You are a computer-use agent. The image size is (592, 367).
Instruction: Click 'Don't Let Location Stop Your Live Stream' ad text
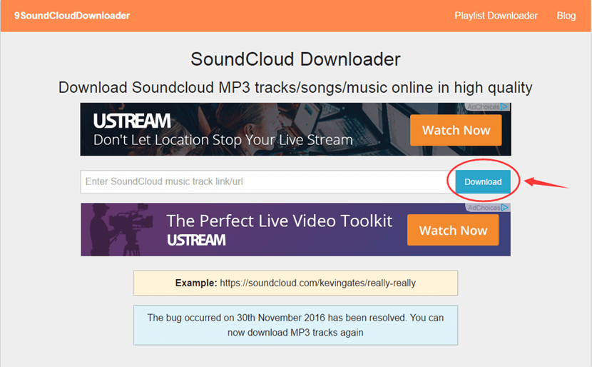[223, 140]
